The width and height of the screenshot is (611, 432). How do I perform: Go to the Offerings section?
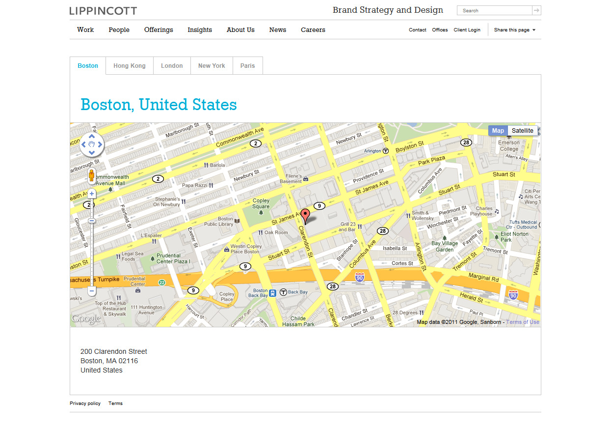pyautogui.click(x=159, y=30)
